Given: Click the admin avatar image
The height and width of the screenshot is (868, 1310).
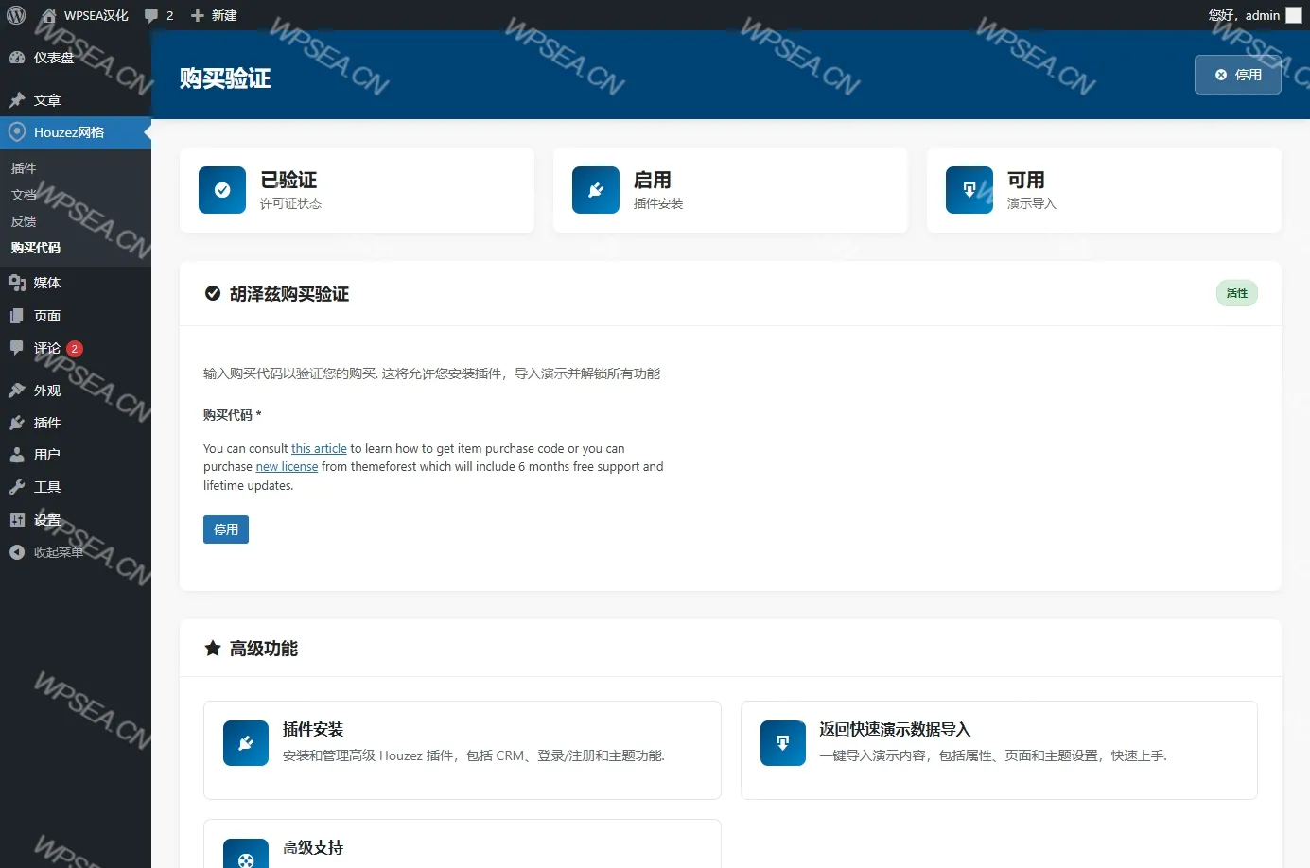Looking at the screenshot, I should coord(1294,15).
